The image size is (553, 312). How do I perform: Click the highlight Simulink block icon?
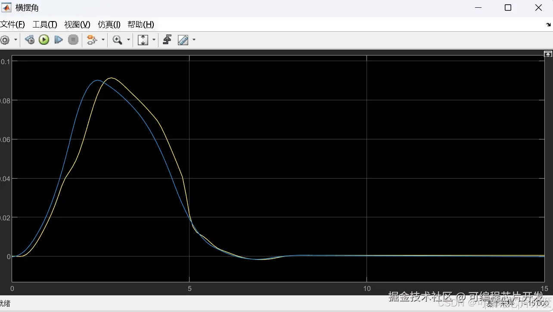pos(92,40)
